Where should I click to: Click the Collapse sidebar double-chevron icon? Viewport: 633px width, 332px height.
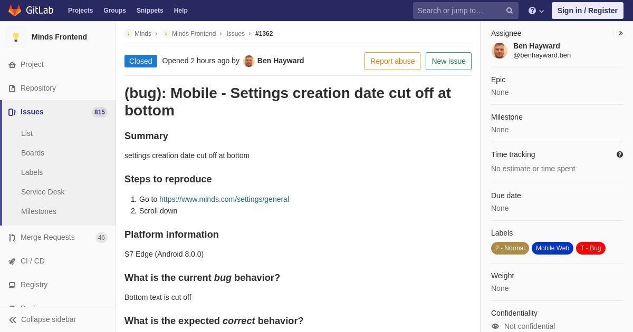point(13,320)
